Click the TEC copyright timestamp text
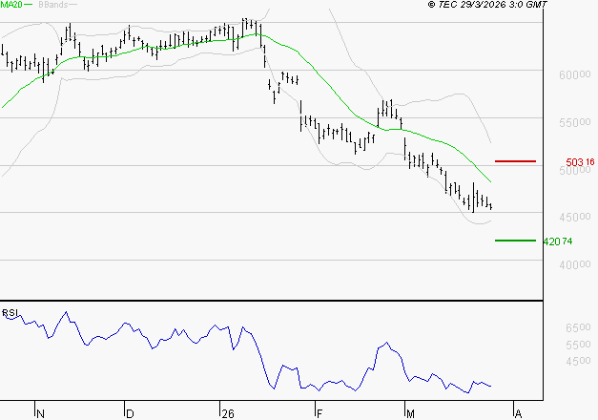The height and width of the screenshot is (420, 598). [487, 5]
